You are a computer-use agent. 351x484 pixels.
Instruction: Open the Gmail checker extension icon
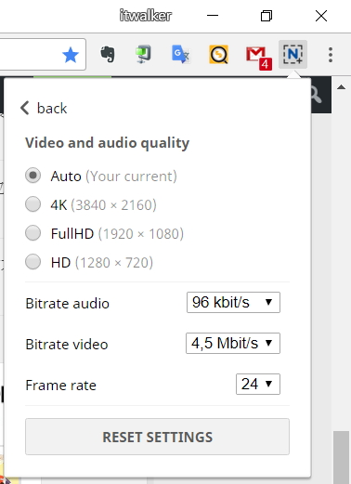[x=259, y=58]
